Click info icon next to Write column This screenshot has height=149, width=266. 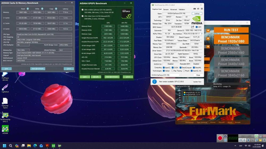click(42, 9)
